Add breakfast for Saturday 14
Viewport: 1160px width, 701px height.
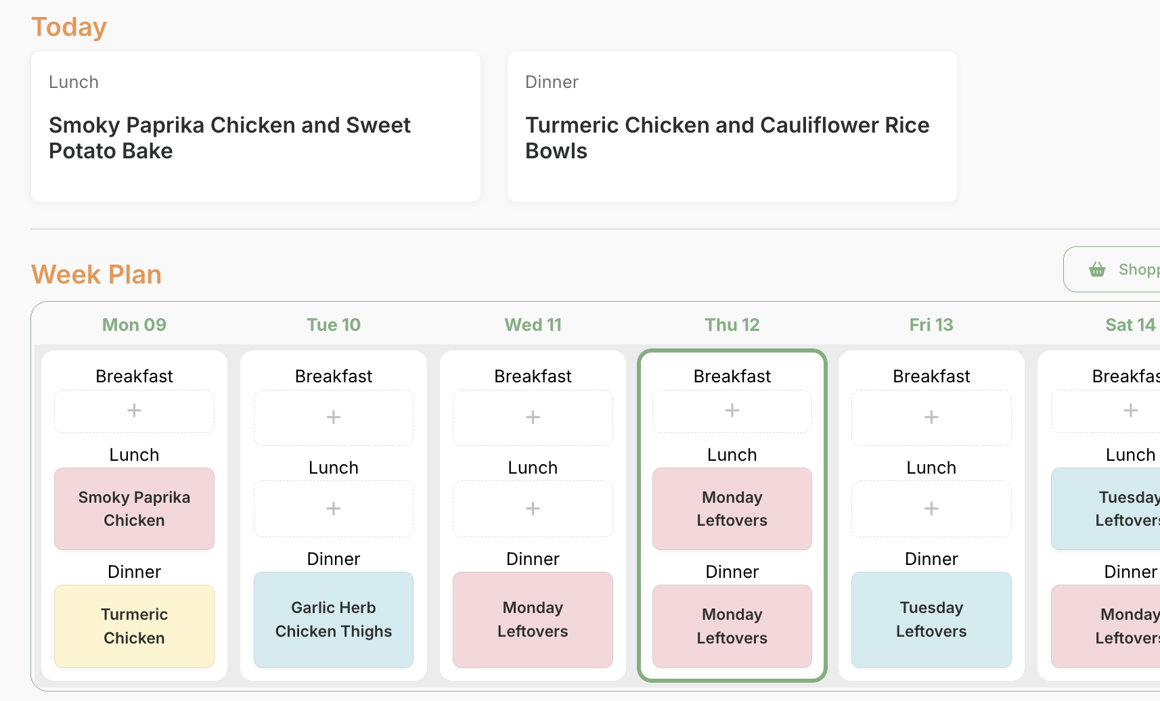click(x=1130, y=411)
